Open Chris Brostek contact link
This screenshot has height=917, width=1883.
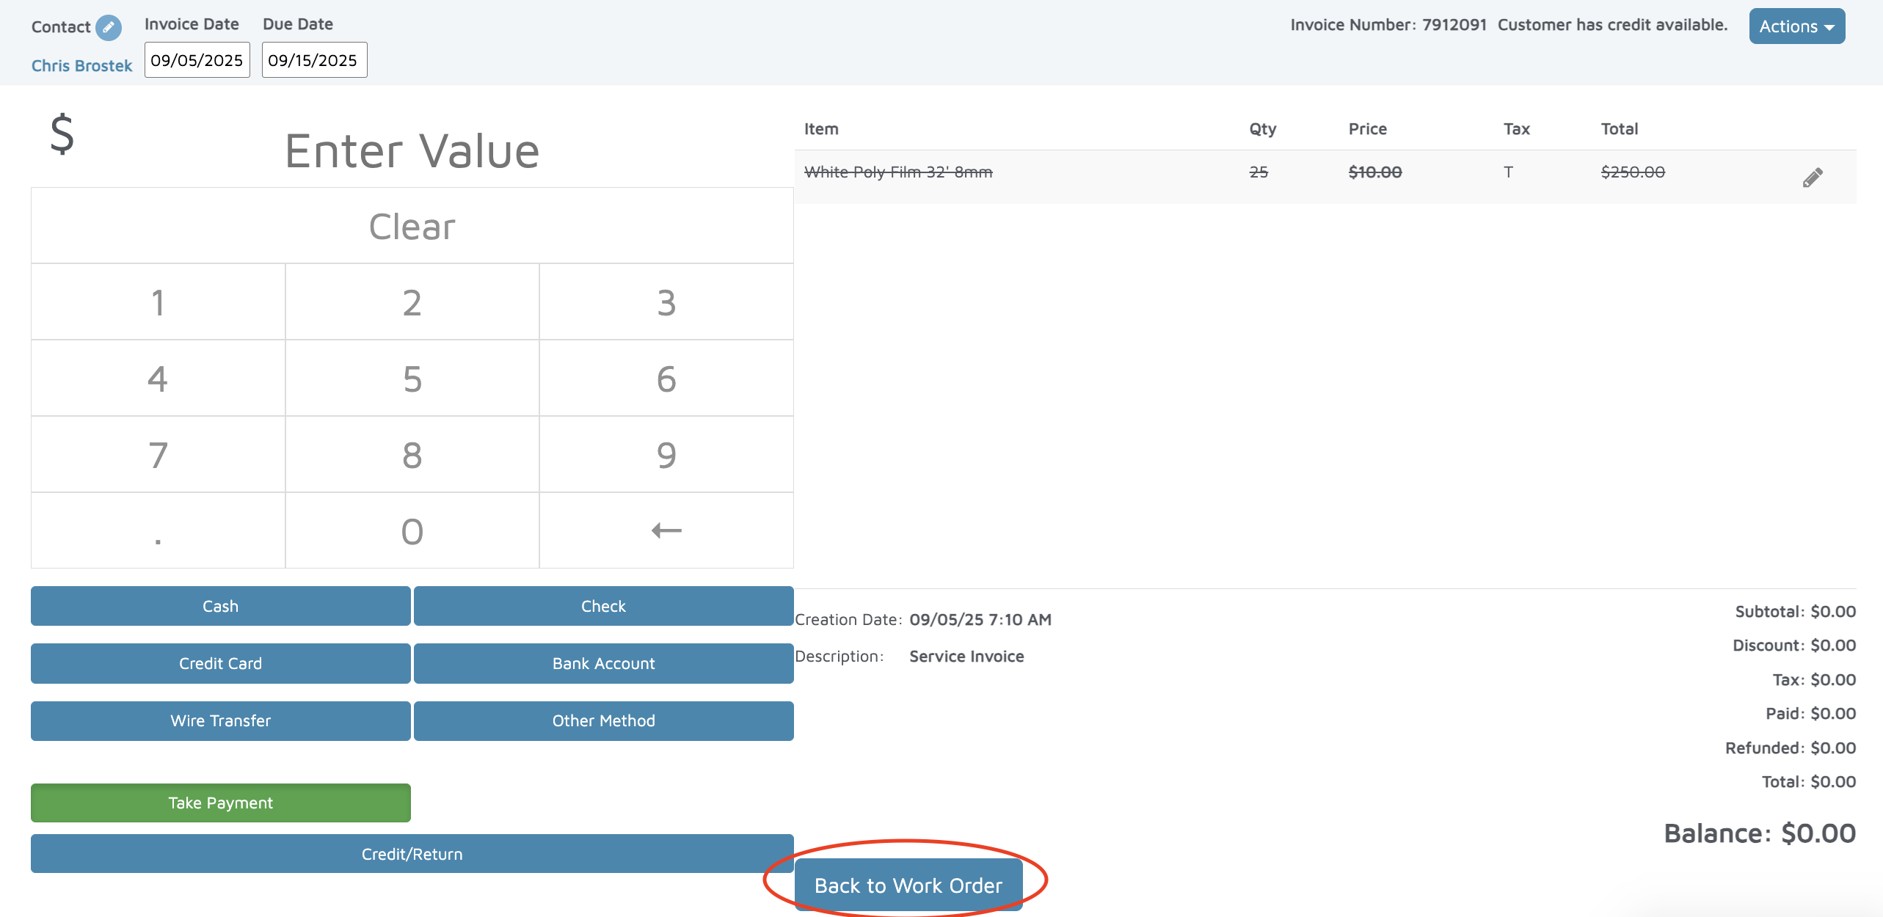(81, 66)
